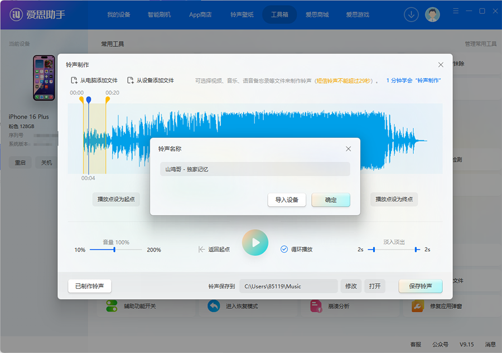
Task: Click the 管理常用工具 link
Action: click(x=481, y=44)
